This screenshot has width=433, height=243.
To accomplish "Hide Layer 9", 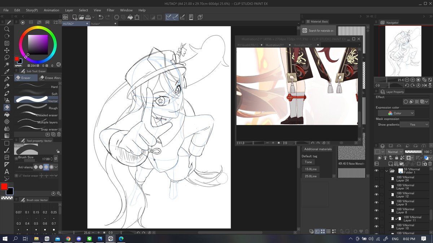I will click(x=376, y=202).
